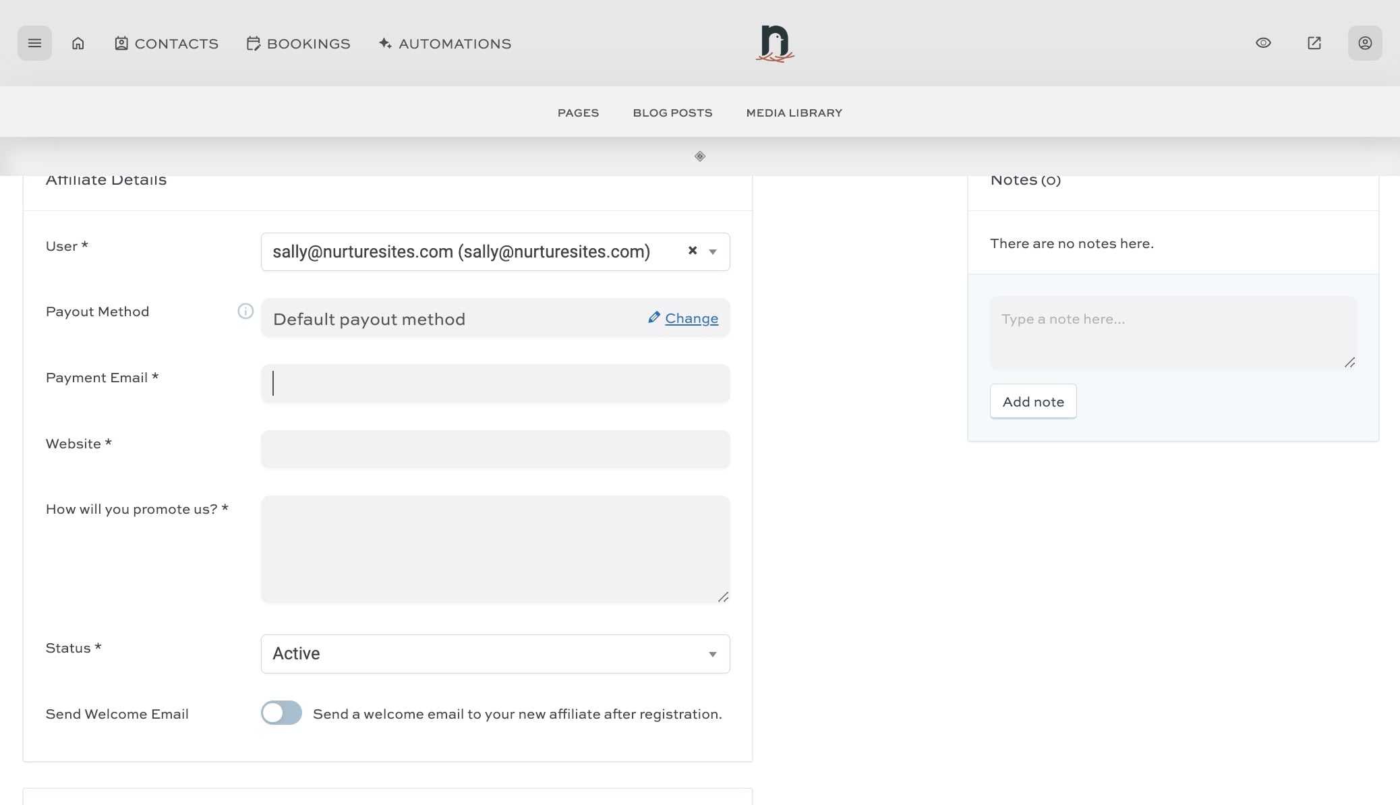Switch to the Blog Posts tab
The width and height of the screenshot is (1400, 805).
click(672, 113)
